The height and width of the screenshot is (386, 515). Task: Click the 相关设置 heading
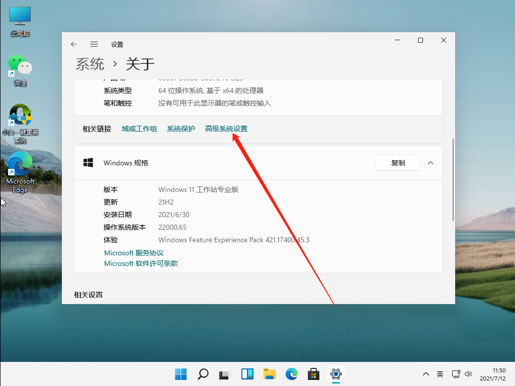pyautogui.click(x=89, y=295)
